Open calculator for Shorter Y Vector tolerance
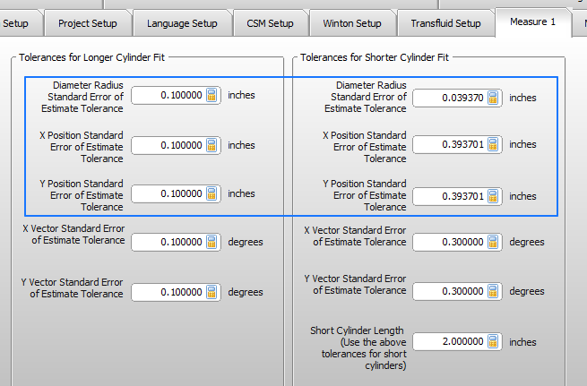This screenshot has width=587, height=386. [493, 291]
